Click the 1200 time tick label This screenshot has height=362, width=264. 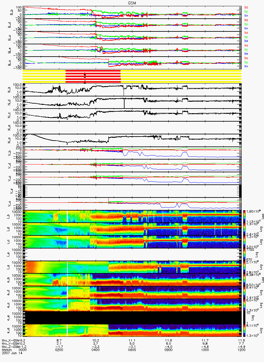coord(241,350)
